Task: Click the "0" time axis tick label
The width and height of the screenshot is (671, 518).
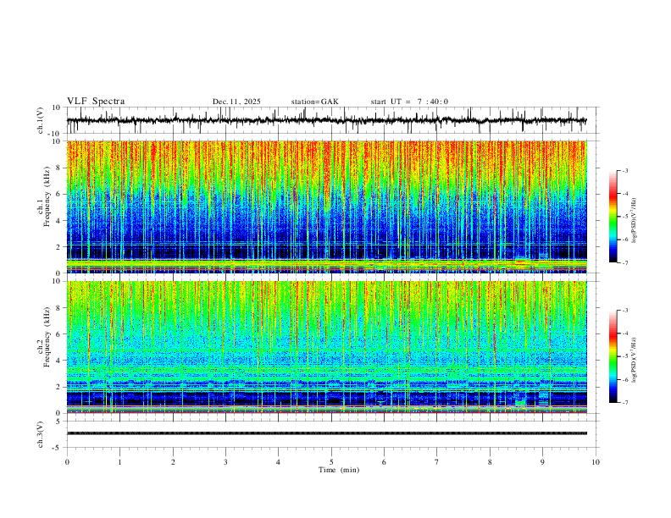Action: coord(67,462)
